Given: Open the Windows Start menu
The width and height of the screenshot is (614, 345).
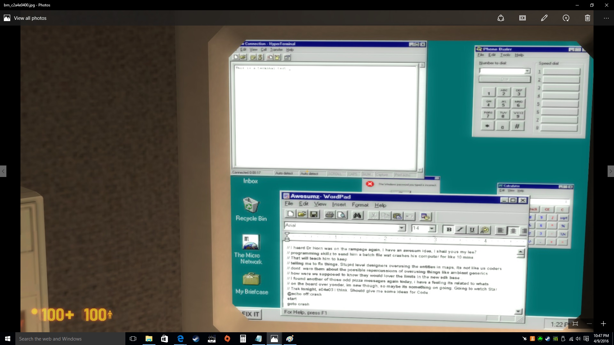Looking at the screenshot, I should [8, 339].
